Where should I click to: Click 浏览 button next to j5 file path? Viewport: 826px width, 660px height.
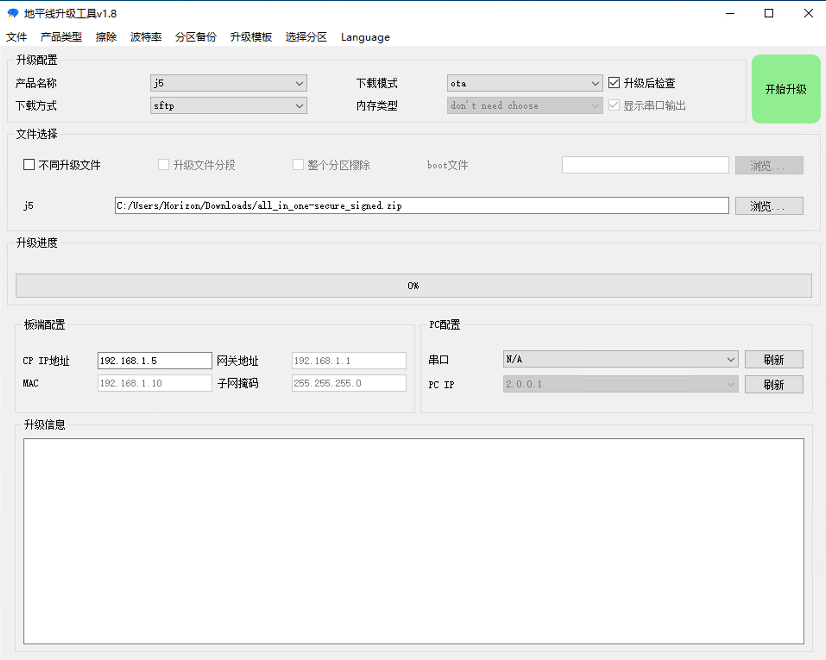769,206
